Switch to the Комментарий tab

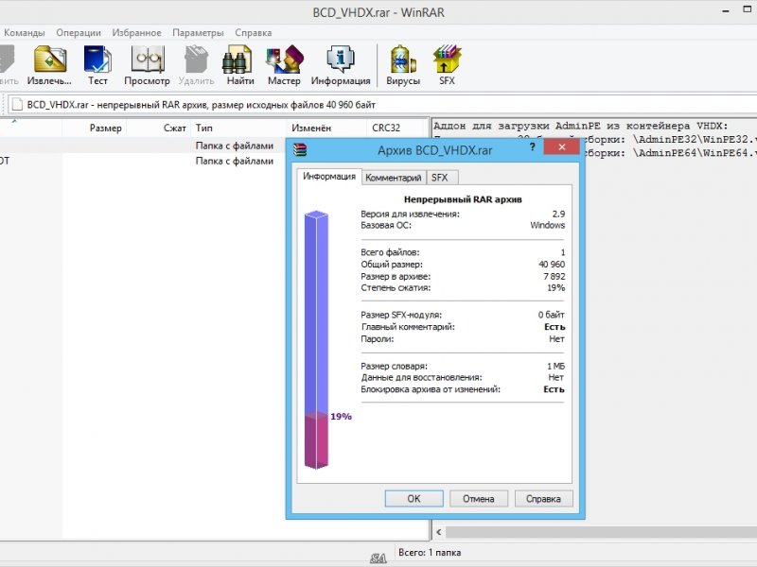point(394,178)
